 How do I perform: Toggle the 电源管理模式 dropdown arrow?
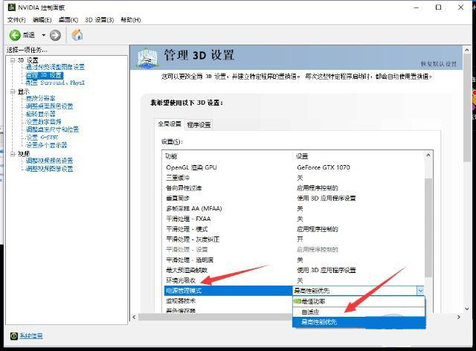click(x=420, y=291)
